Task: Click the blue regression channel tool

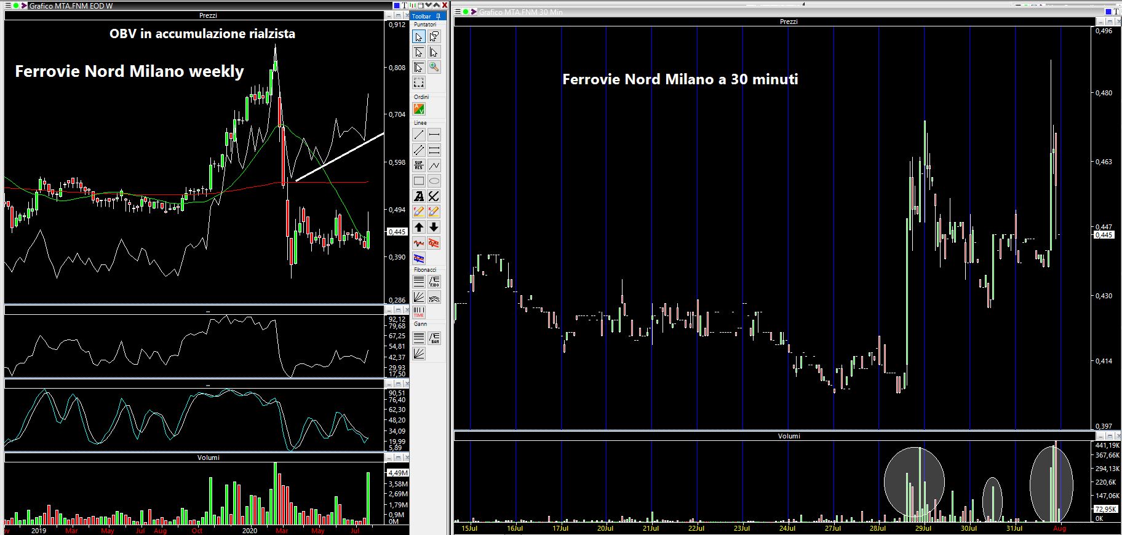Action: tap(419, 258)
